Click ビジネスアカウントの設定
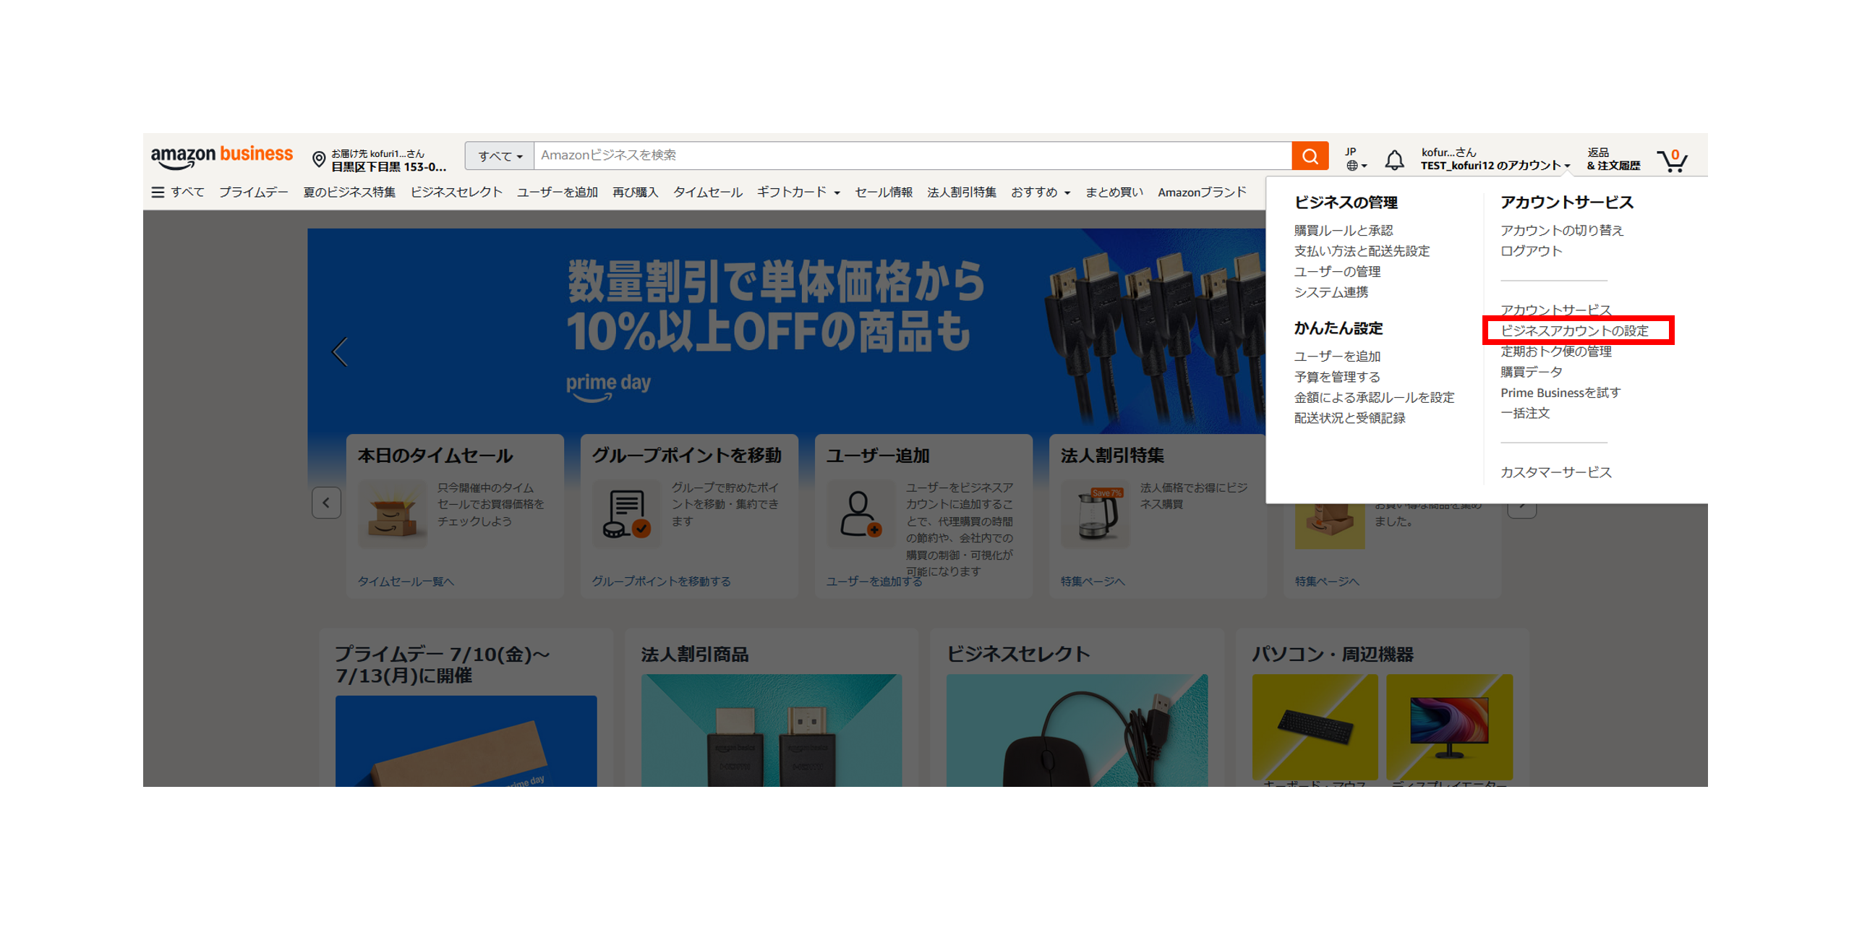1849x925 pixels. click(1573, 330)
